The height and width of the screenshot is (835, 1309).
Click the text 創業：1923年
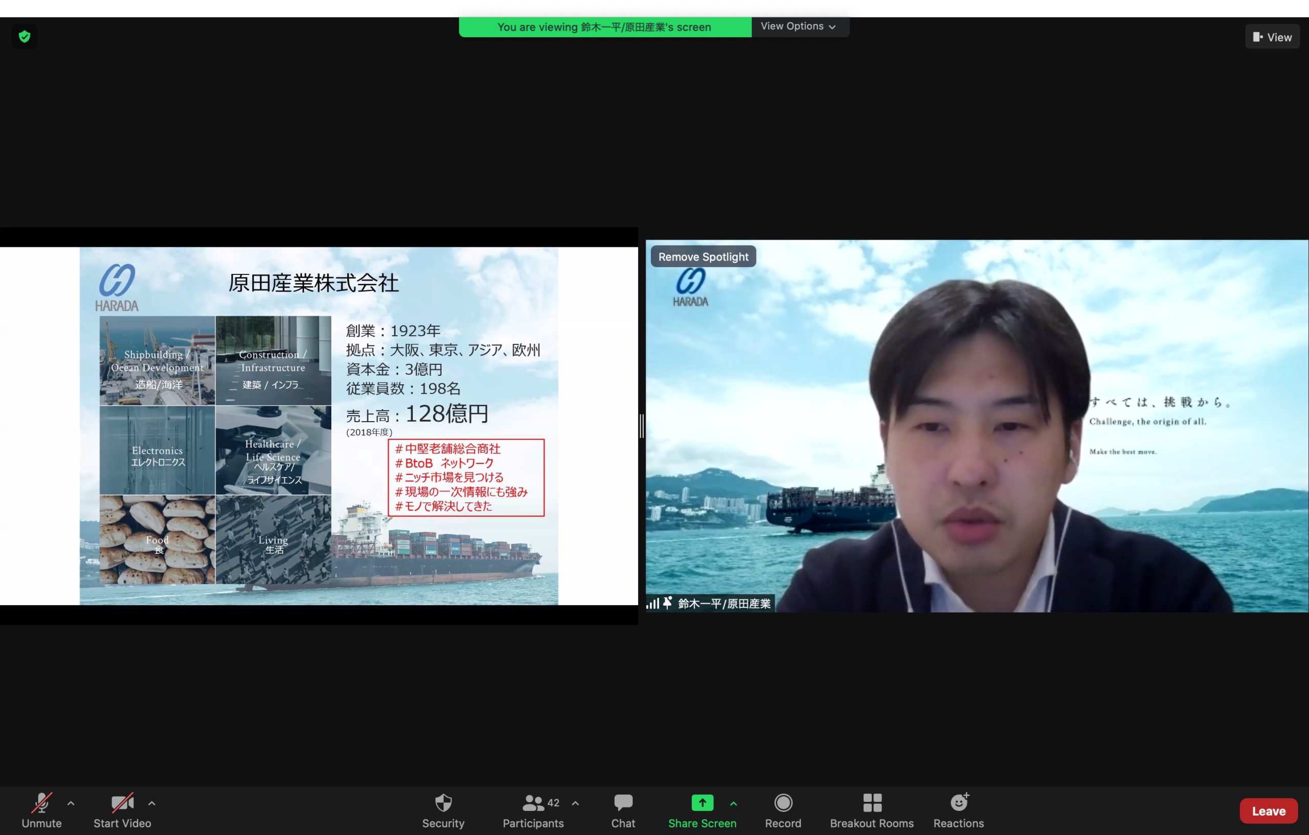[x=393, y=330]
